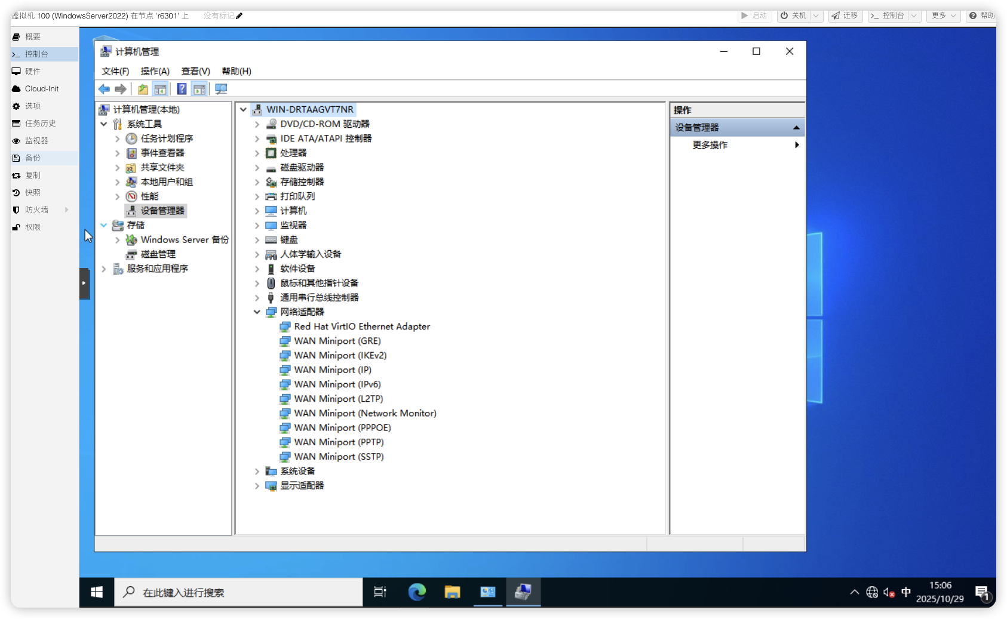
Task: Click the blue back arrow in toolbar
Action: click(x=104, y=90)
